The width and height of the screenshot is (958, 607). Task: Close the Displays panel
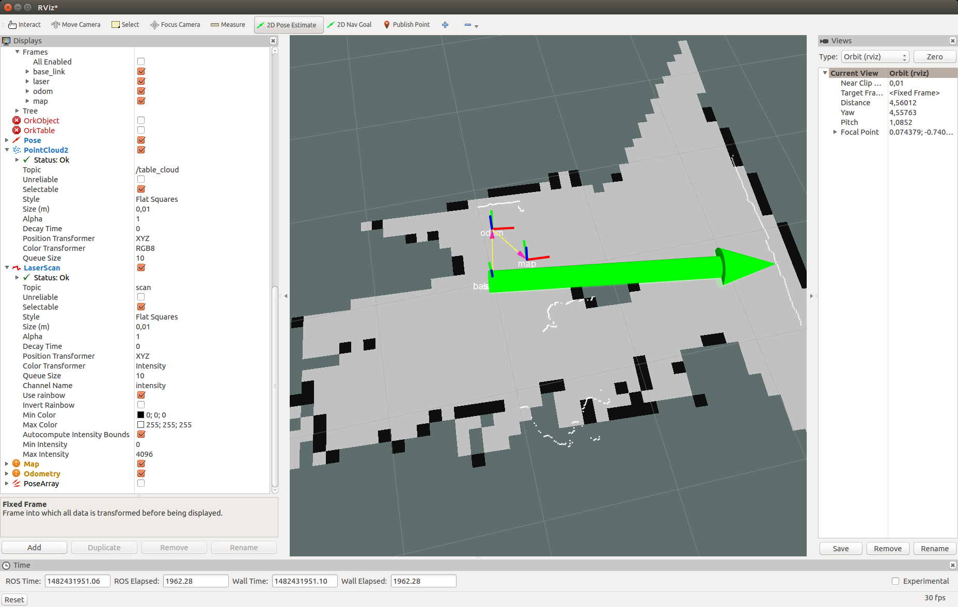273,41
